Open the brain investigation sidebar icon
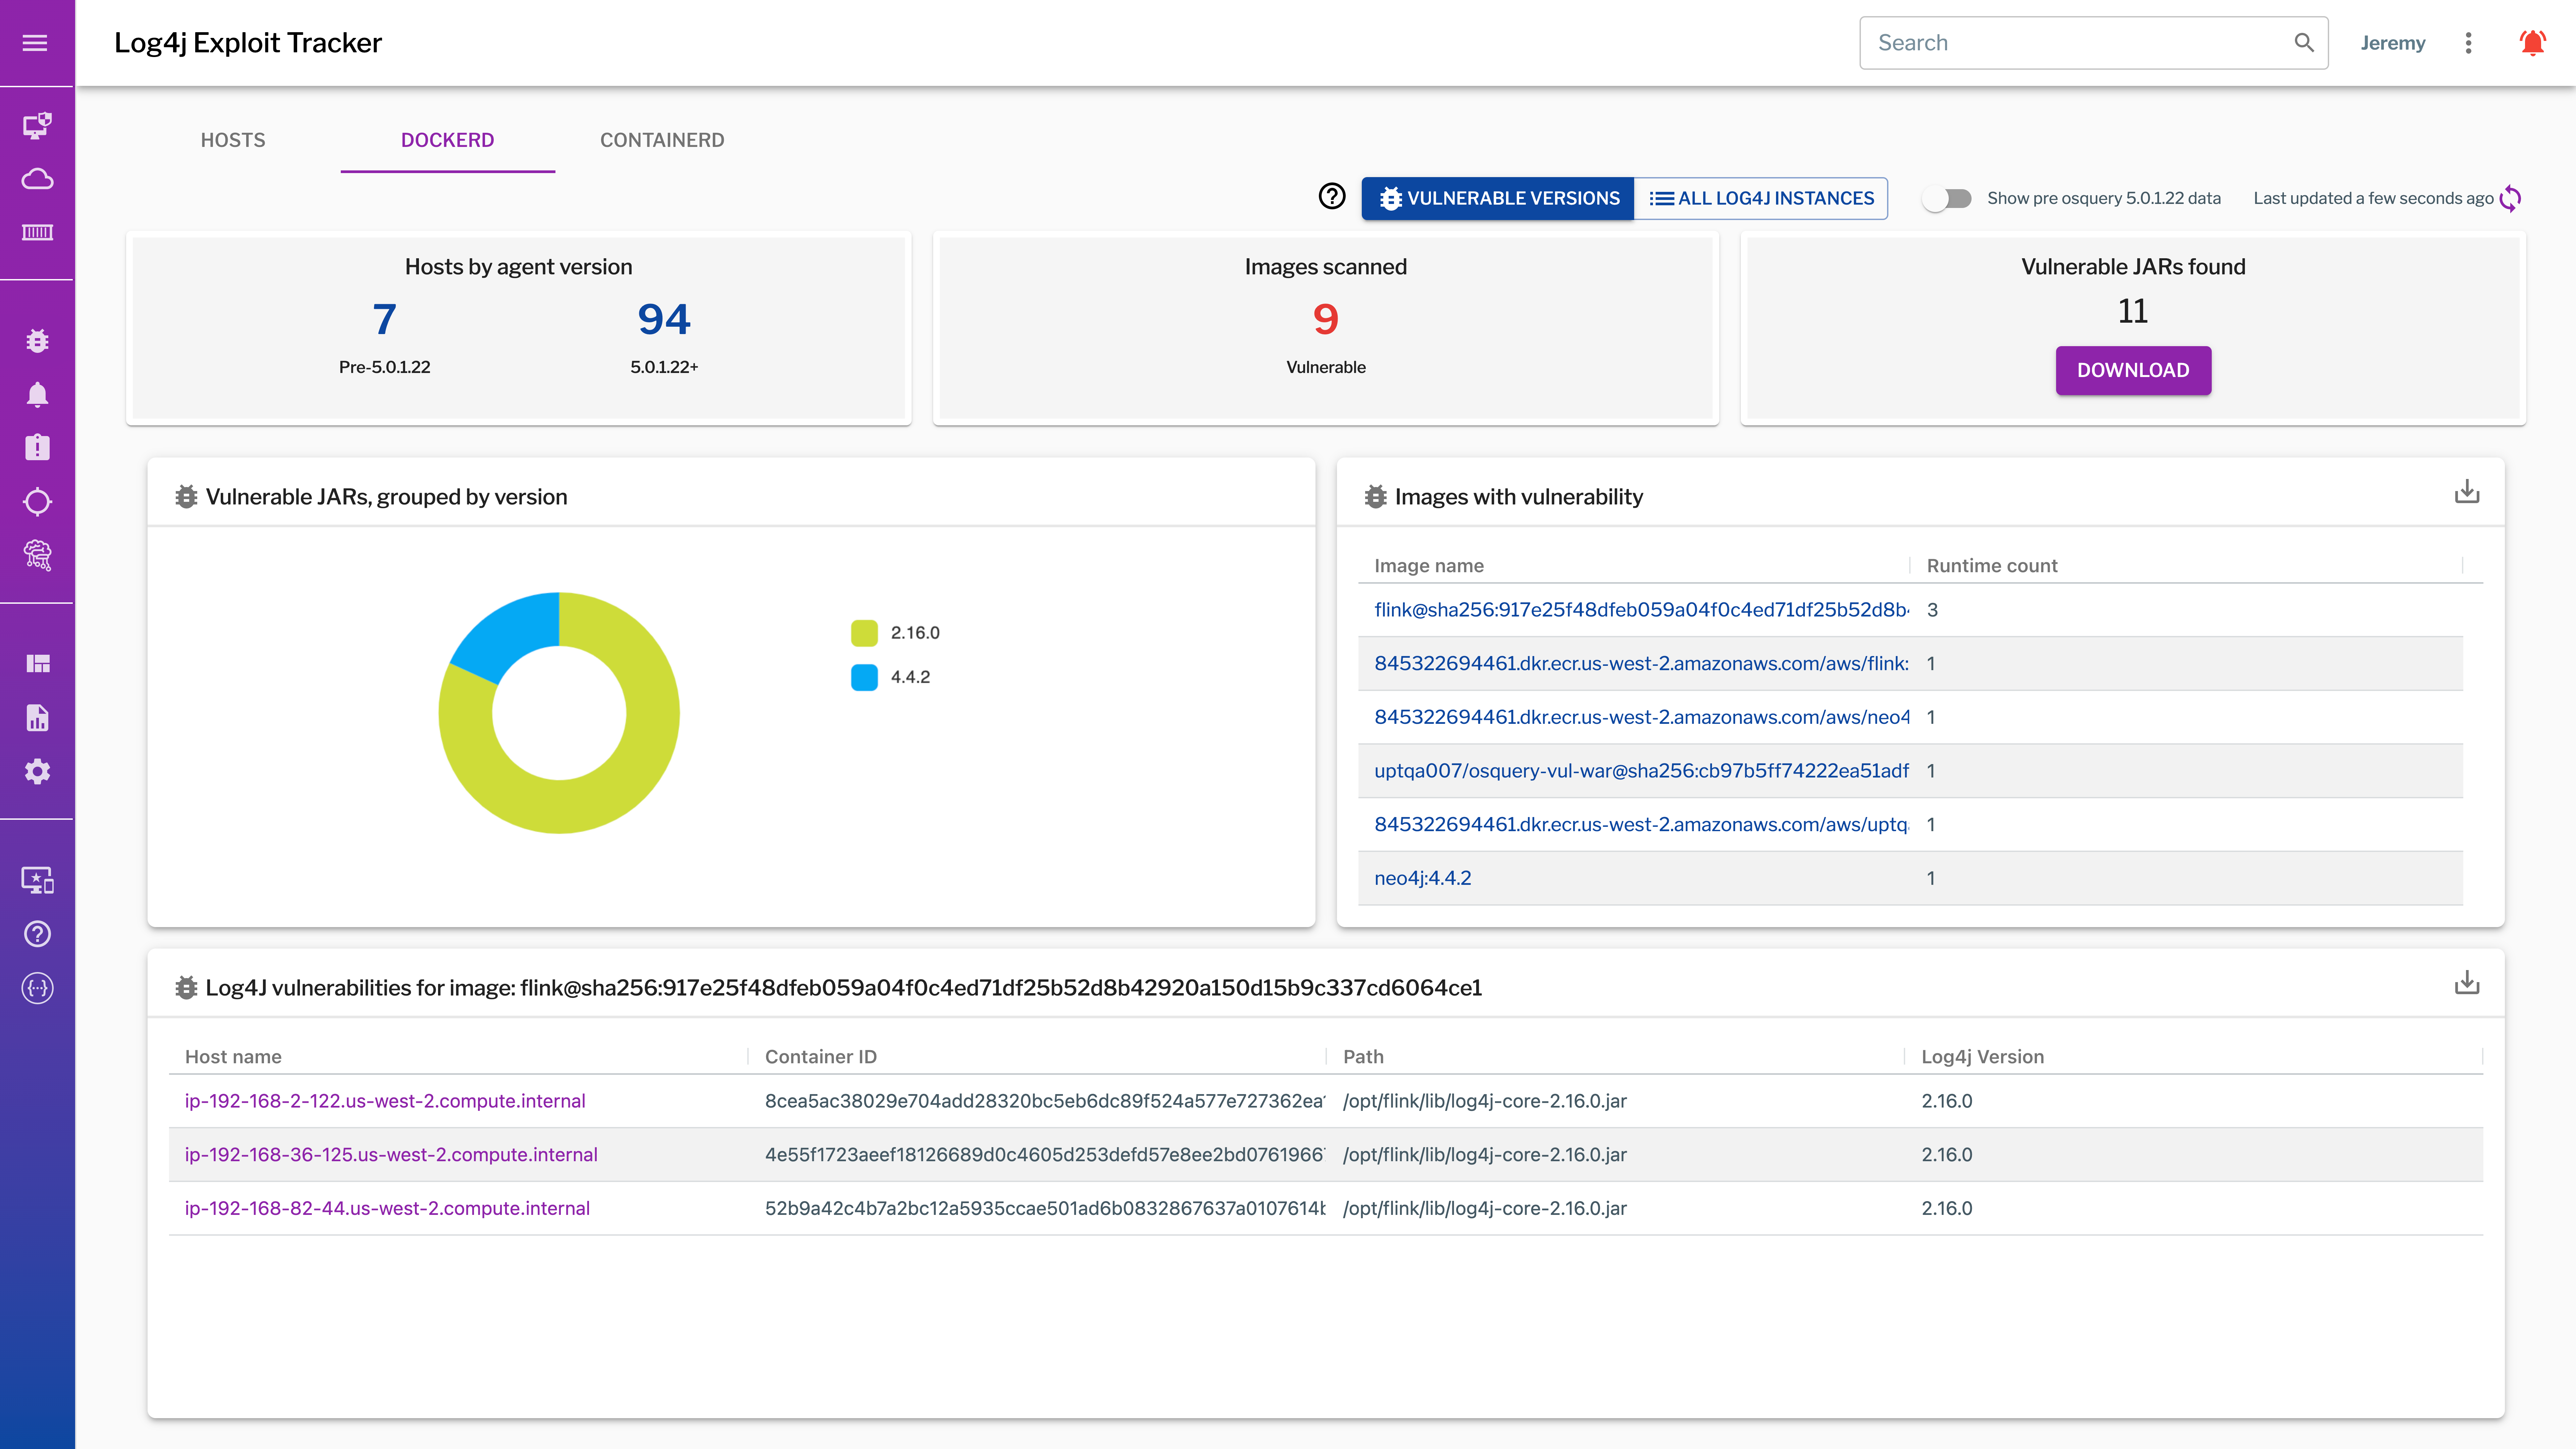Screen dimensions: 2576x1449 point(37,555)
